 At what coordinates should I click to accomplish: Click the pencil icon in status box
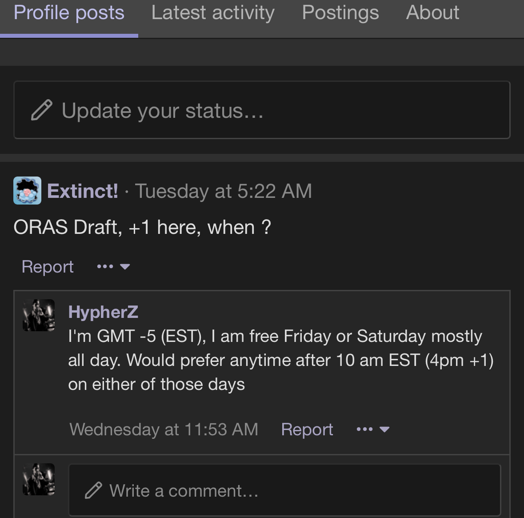[x=42, y=110]
